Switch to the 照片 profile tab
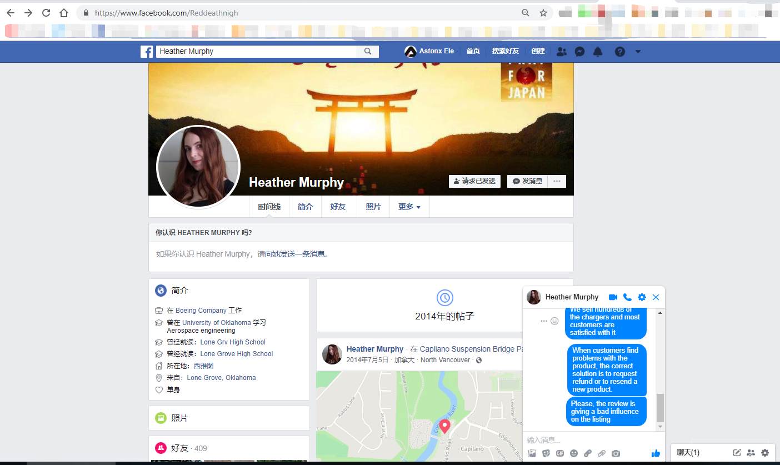 pos(373,207)
